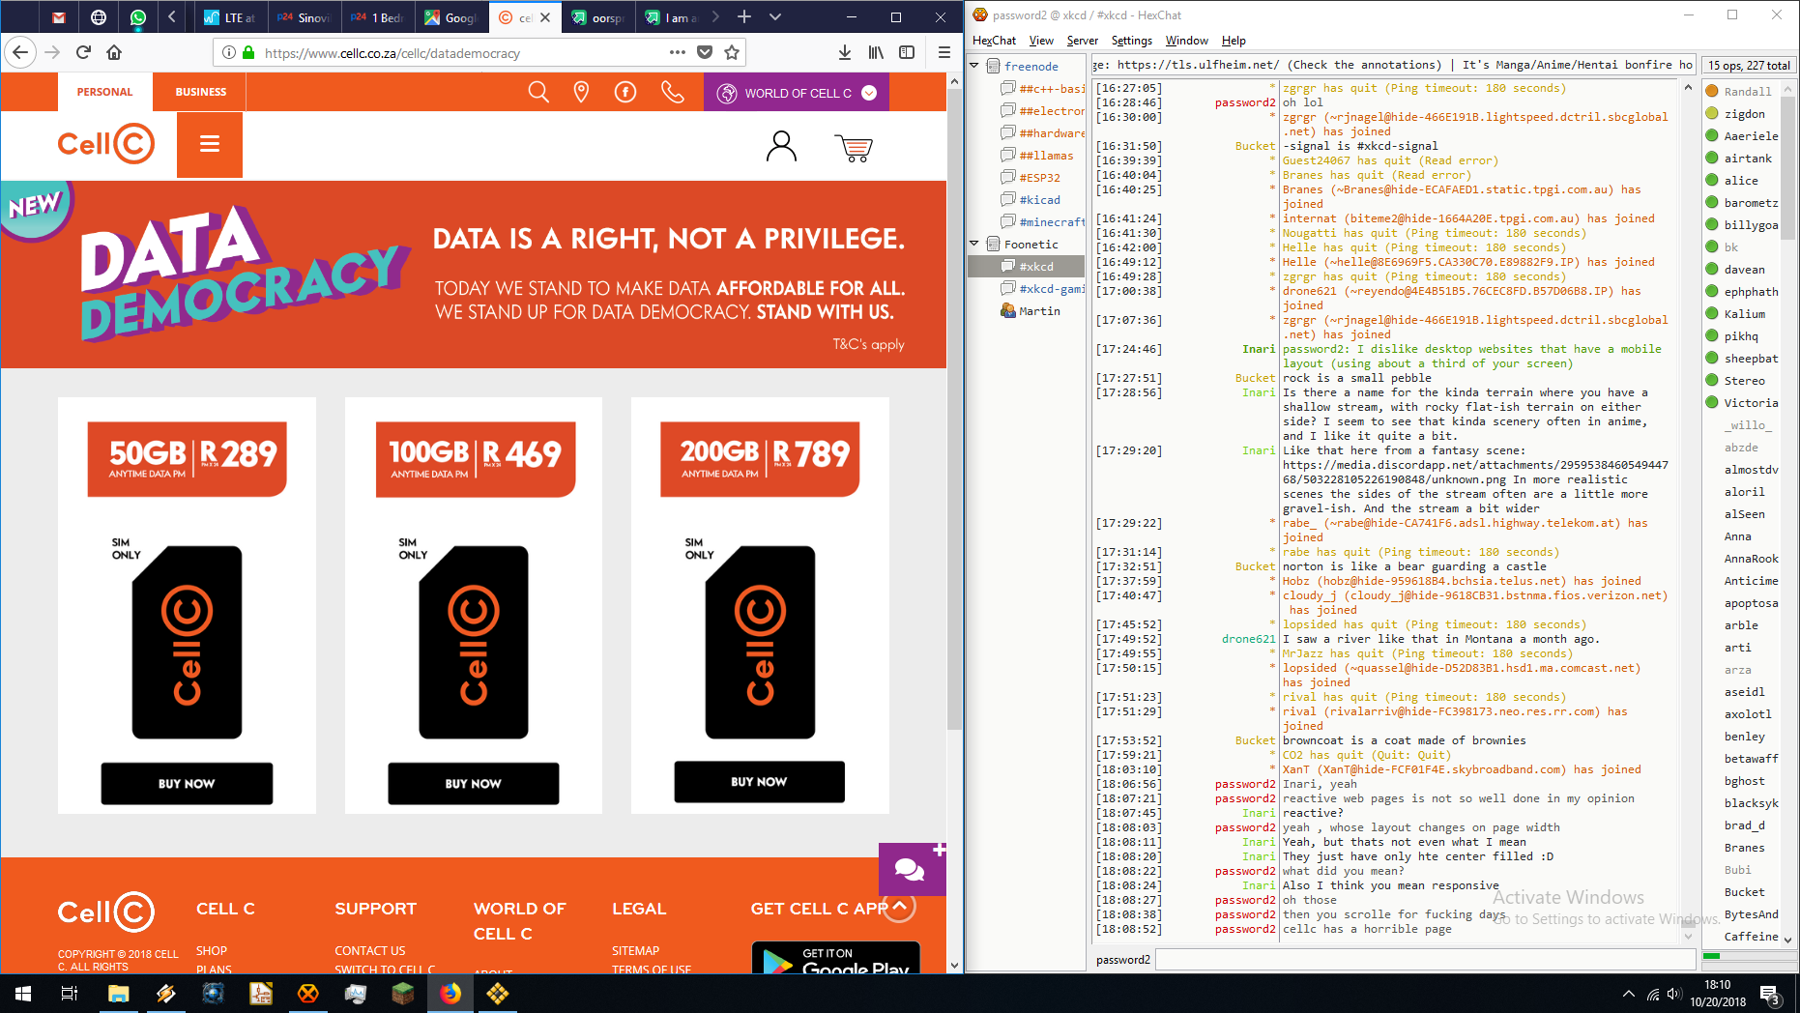Image resolution: width=1800 pixels, height=1013 pixels.
Task: Open the HexChat menu
Action: 994,41
